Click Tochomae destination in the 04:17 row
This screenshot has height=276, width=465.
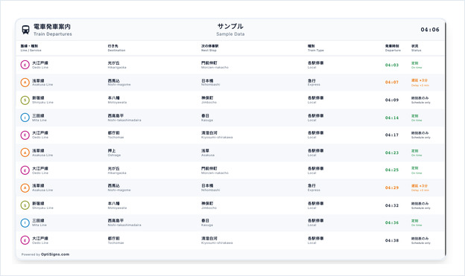point(116,135)
